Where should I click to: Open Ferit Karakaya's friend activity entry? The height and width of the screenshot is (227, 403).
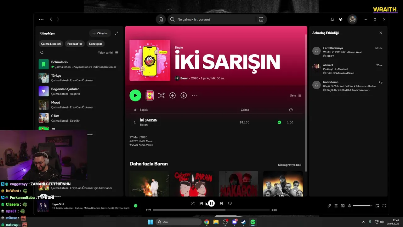tap(348, 52)
